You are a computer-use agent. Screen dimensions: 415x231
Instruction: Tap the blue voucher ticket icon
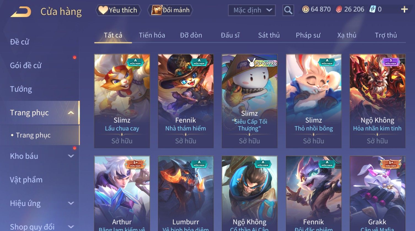[373, 9]
